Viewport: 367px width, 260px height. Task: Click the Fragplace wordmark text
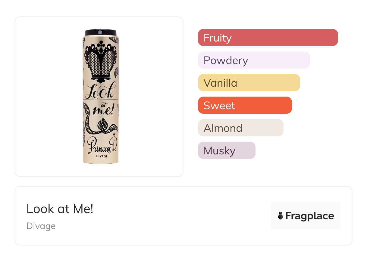click(x=310, y=216)
